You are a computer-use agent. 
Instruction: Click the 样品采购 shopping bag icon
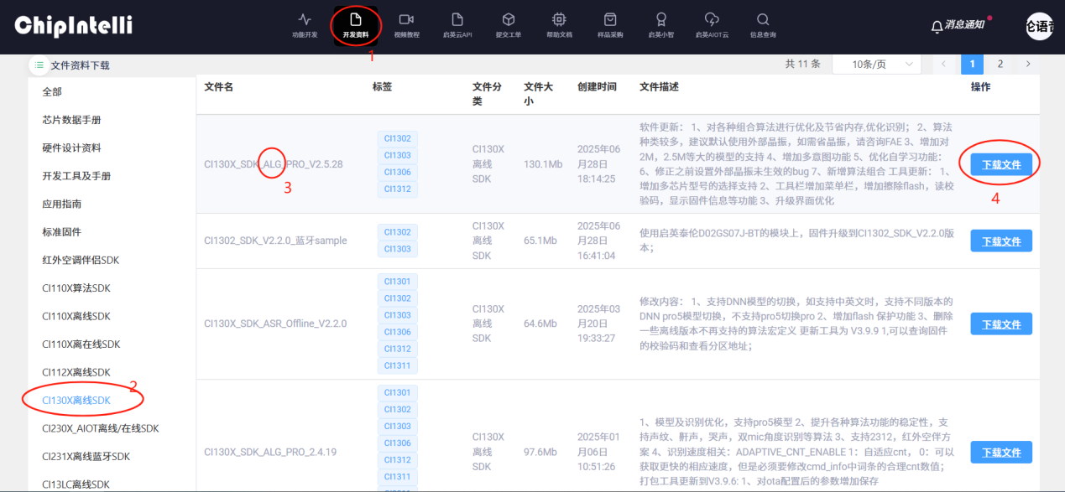click(x=610, y=19)
